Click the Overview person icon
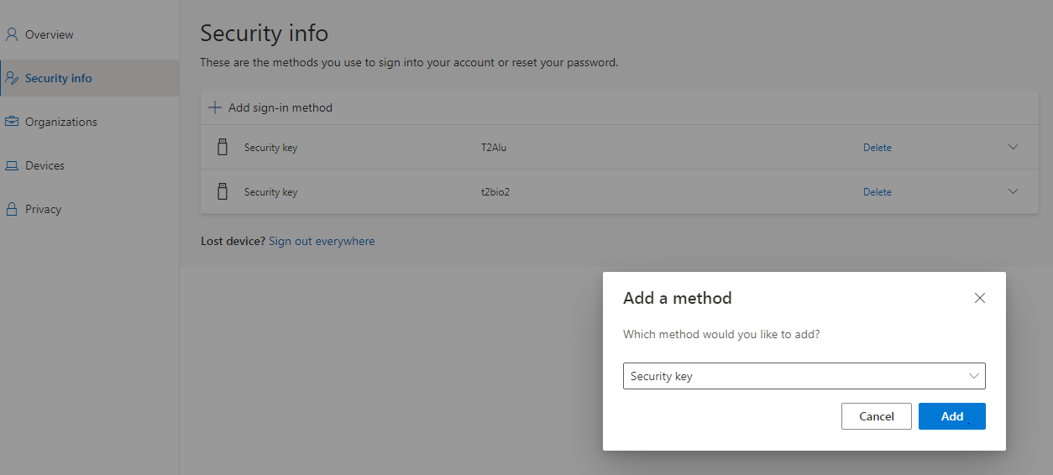Image resolution: width=1053 pixels, height=475 pixels. tap(12, 34)
